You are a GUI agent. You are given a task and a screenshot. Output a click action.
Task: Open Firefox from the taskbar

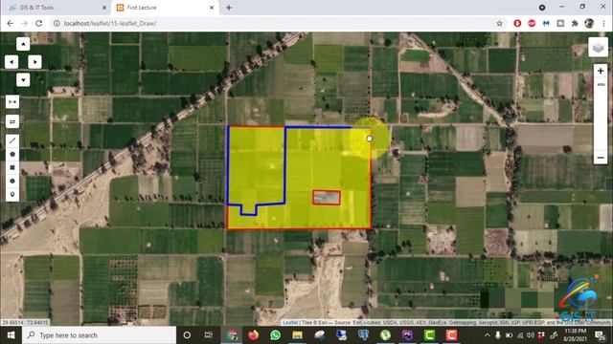coord(253,335)
